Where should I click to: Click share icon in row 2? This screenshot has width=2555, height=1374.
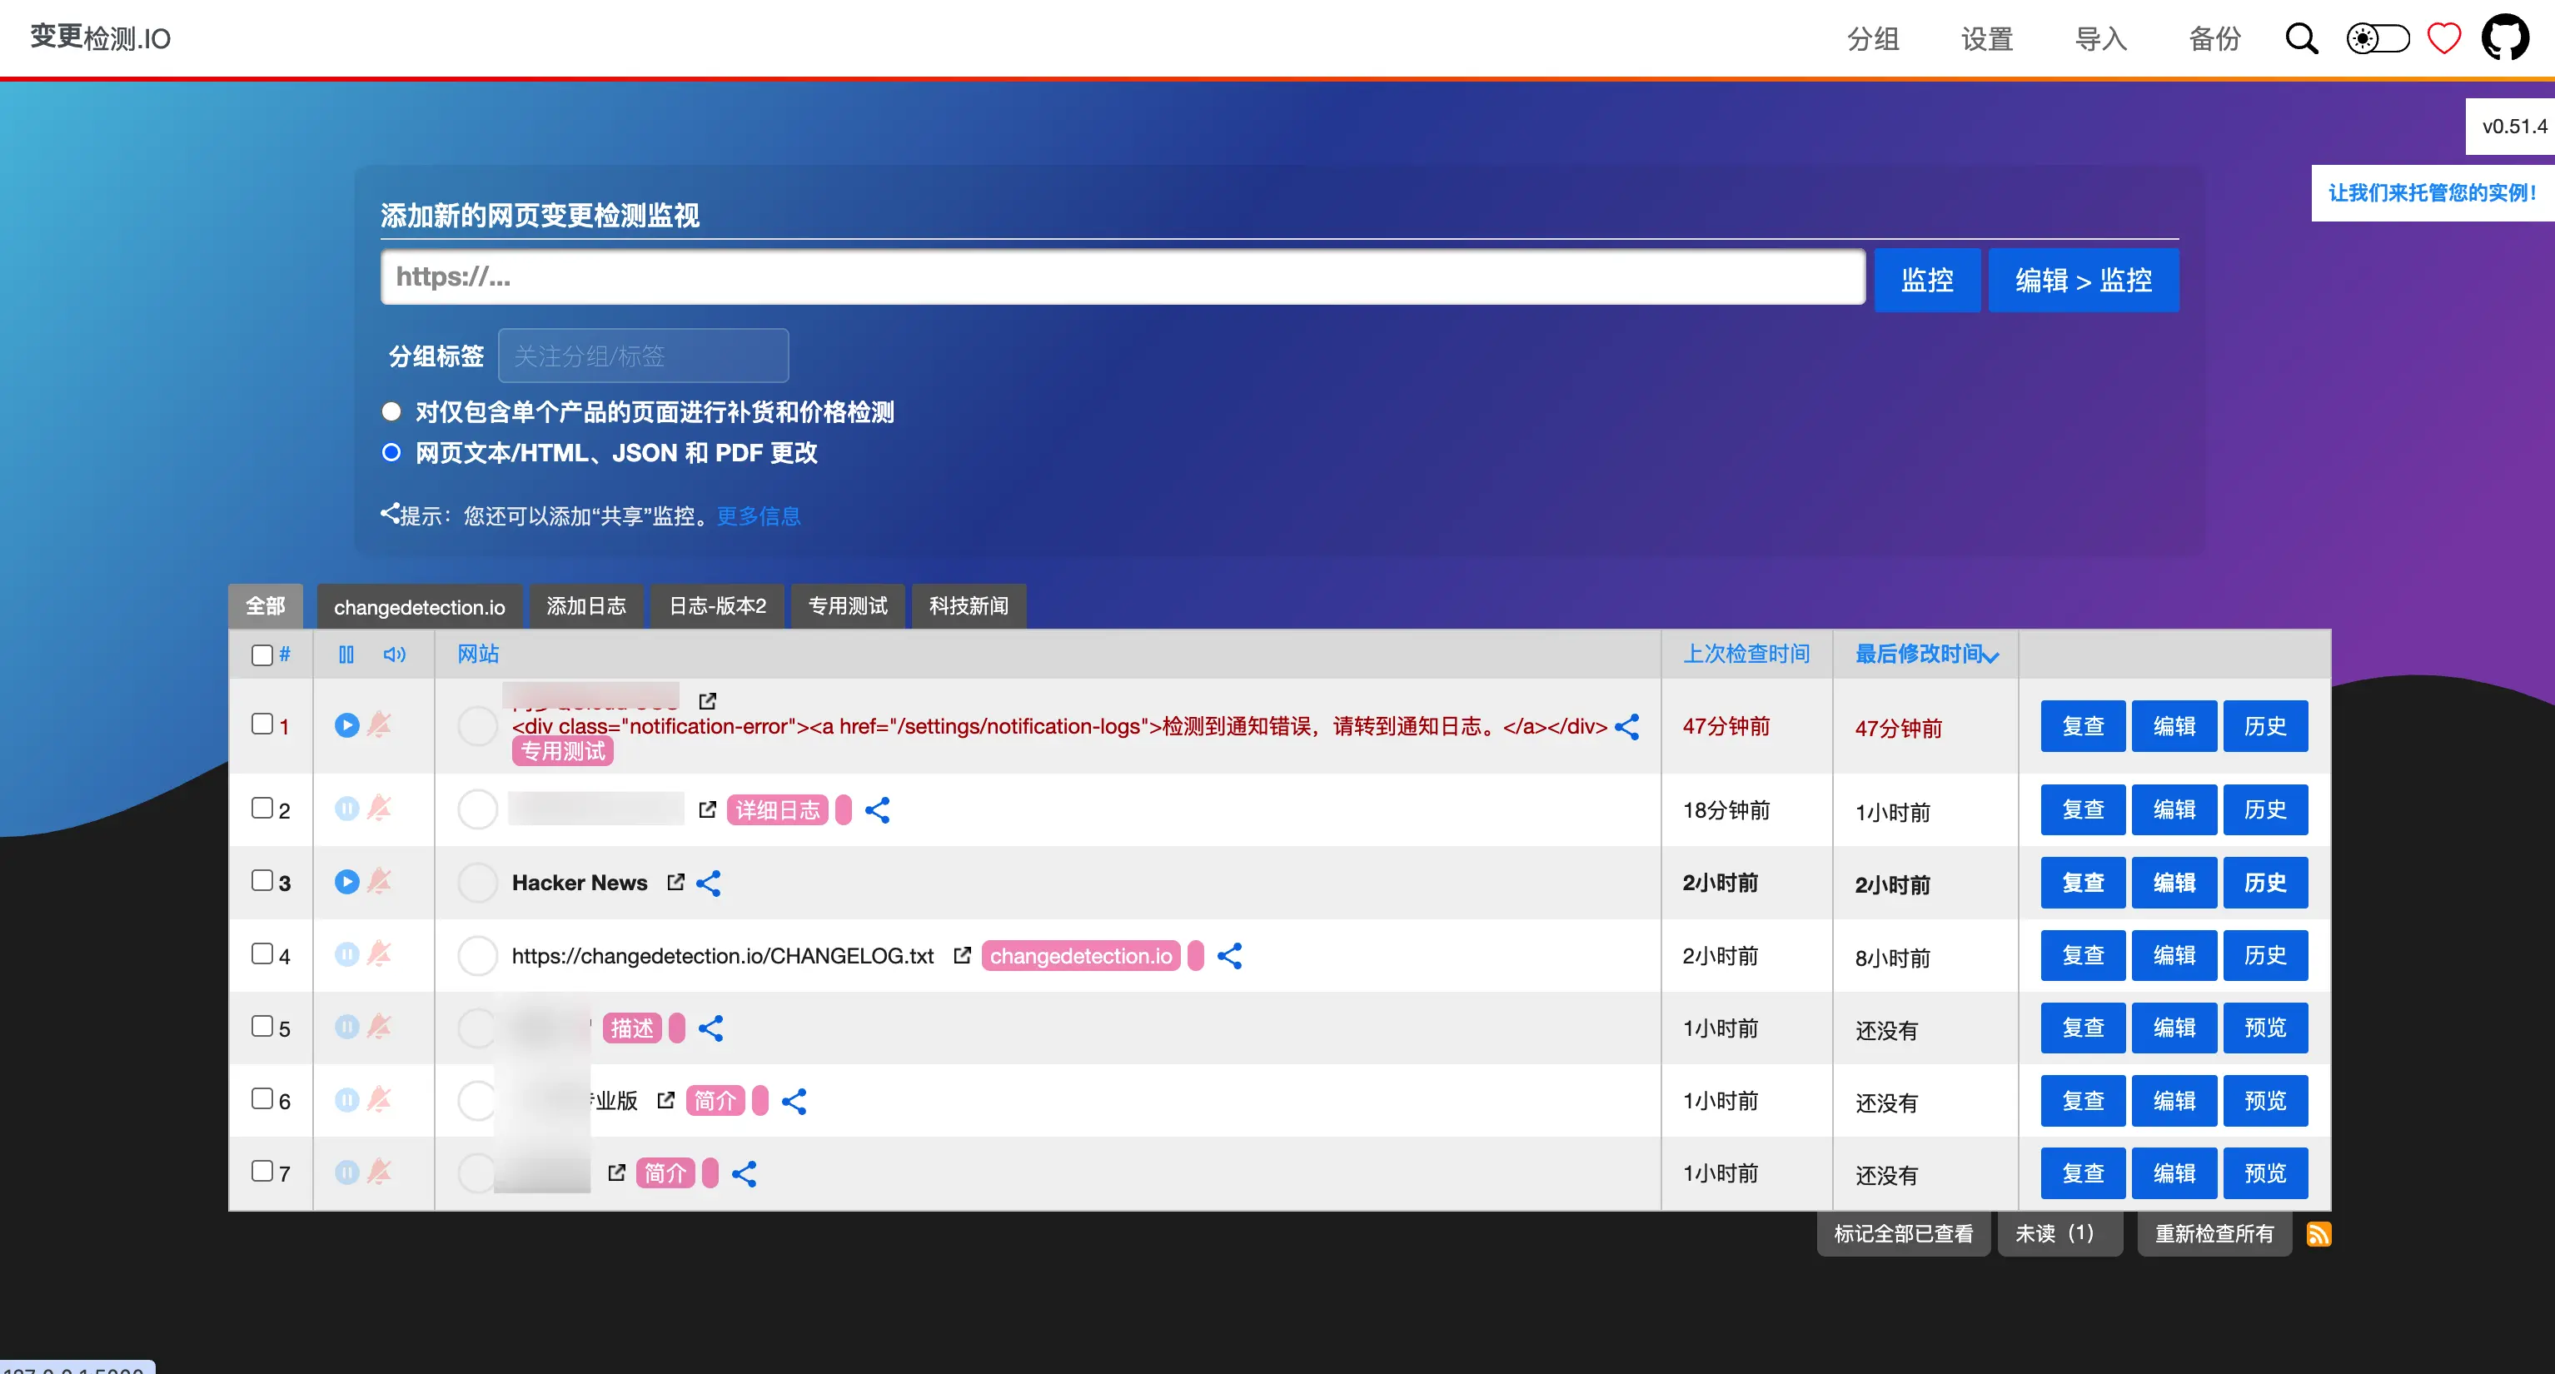coord(878,809)
